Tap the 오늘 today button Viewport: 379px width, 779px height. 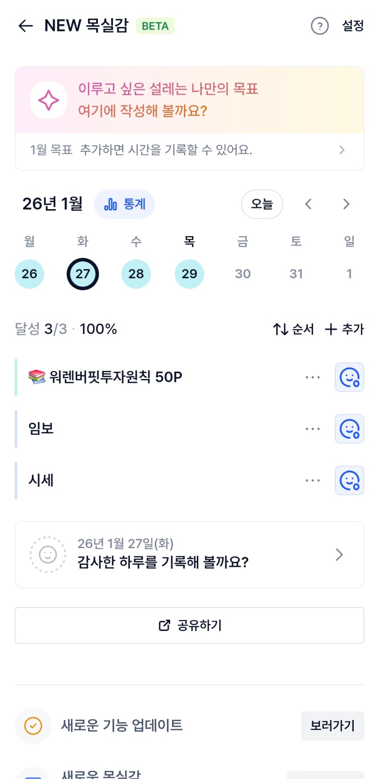pos(262,204)
